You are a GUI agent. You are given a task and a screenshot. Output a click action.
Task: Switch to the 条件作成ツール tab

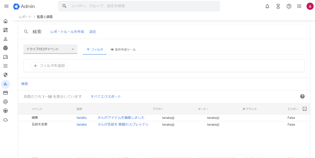coord(123,50)
